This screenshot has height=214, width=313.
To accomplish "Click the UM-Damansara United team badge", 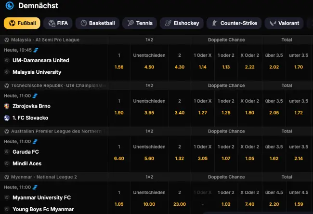I will [x=7, y=61].
